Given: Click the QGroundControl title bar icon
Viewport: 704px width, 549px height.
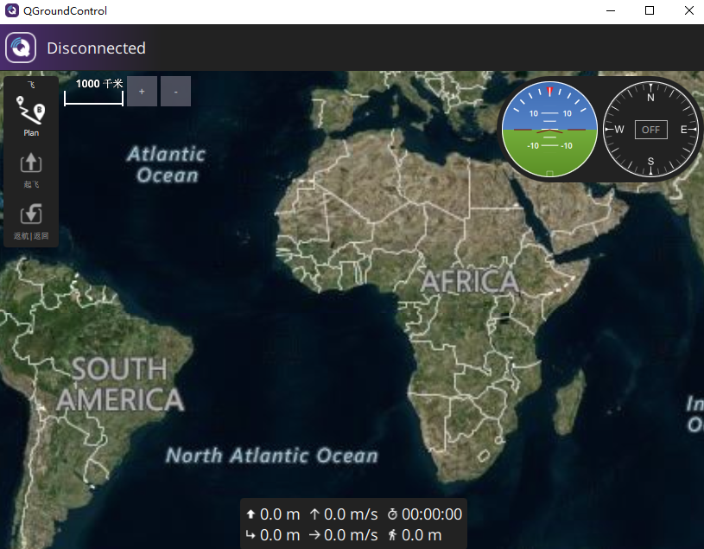Looking at the screenshot, I should click(12, 10).
